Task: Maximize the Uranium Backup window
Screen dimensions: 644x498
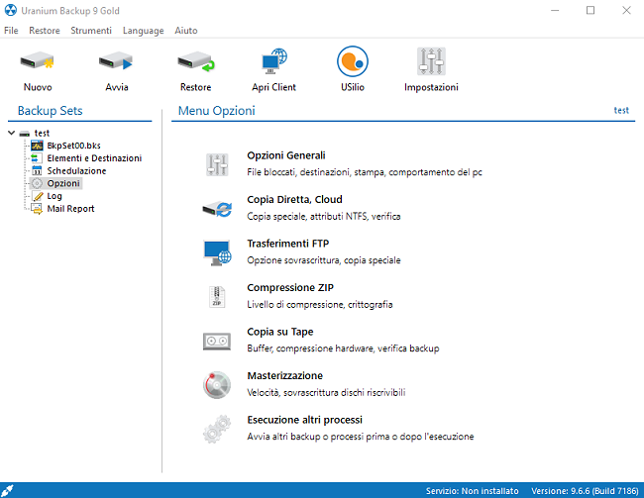Action: [590, 10]
